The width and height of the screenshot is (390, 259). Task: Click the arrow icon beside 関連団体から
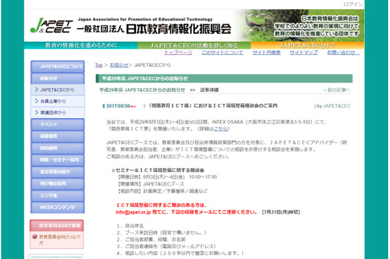(37, 112)
